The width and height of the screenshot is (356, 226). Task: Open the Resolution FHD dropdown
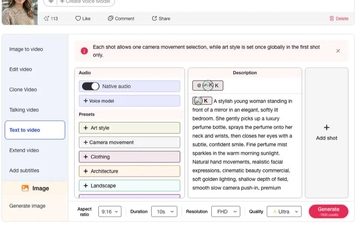226,212
